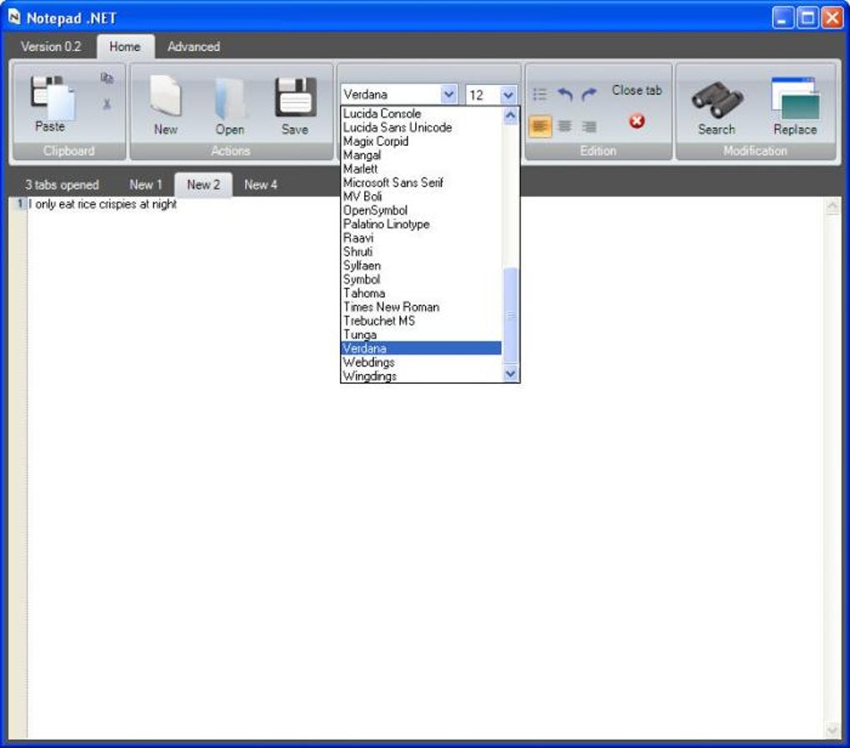Screen dimensions: 850x748
Task: Choose Mangal font from list
Action: (421, 155)
